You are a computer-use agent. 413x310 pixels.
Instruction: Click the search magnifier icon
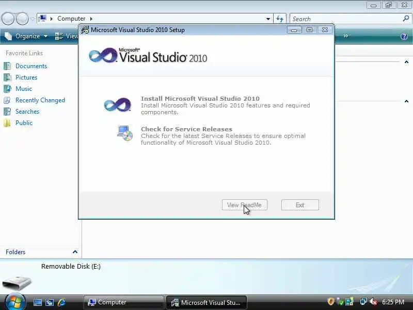(x=406, y=19)
